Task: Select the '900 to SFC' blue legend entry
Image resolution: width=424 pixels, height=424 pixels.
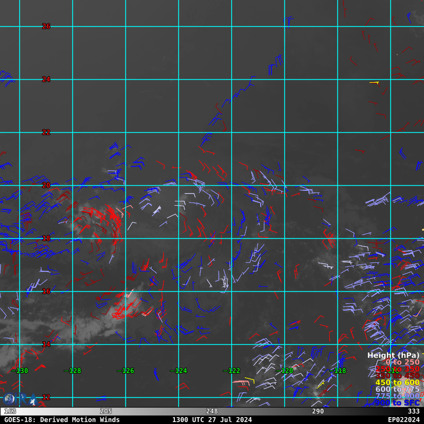Action: point(397,403)
